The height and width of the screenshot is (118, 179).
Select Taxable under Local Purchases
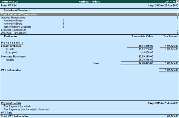(10, 49)
